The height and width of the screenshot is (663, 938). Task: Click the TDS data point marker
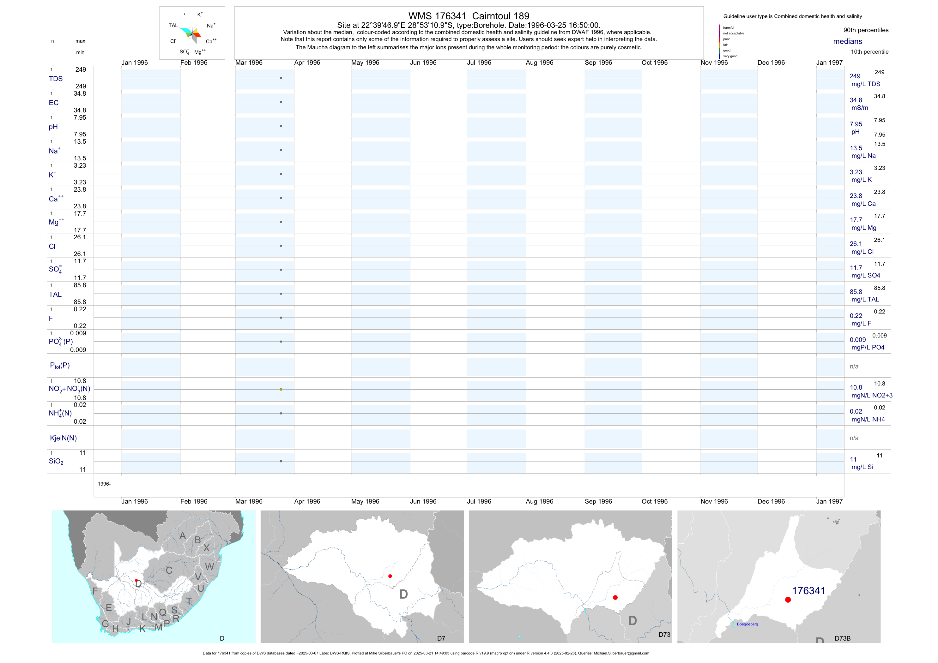pyautogui.click(x=281, y=78)
